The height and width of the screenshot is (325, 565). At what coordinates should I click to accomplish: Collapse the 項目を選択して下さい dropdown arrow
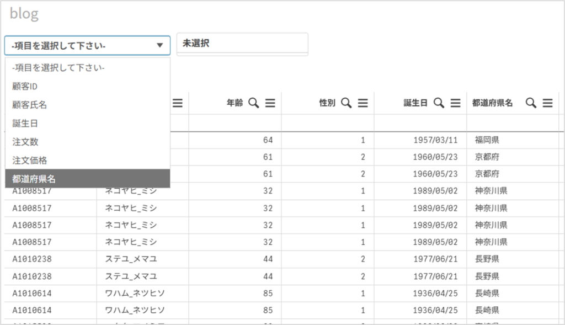click(x=159, y=45)
